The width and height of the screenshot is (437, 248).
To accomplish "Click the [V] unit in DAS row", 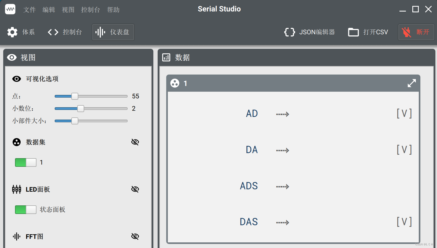I will click(x=404, y=222).
